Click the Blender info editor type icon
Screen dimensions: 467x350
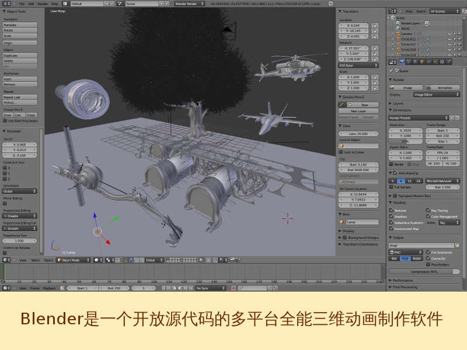[6, 4]
